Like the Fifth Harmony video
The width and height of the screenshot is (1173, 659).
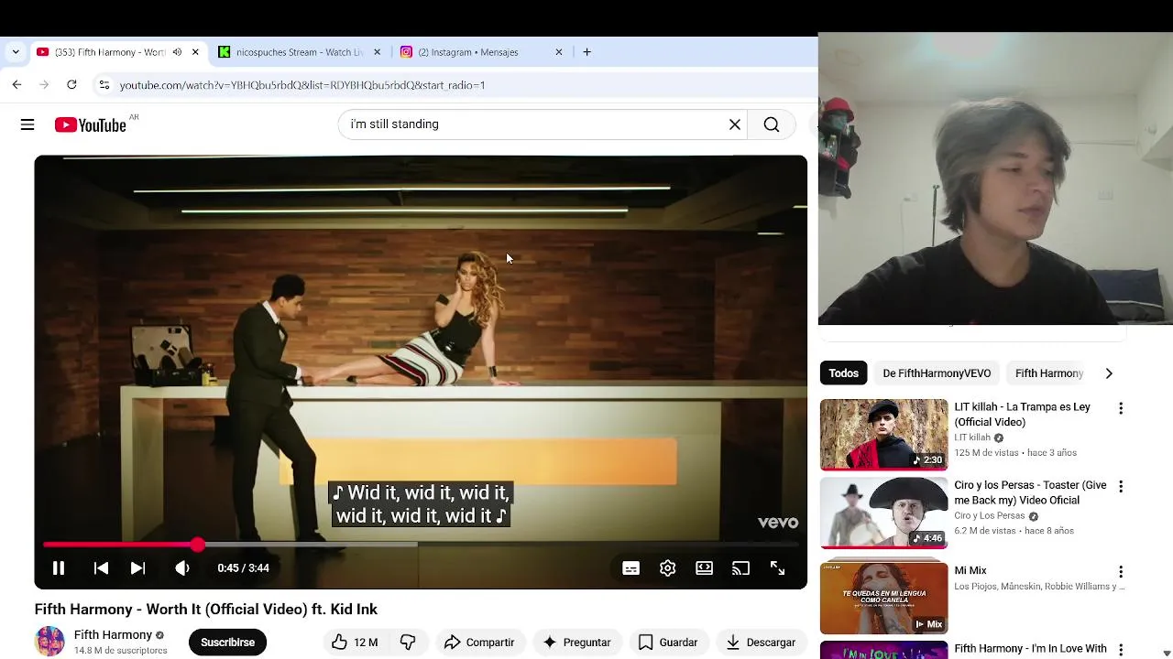(x=355, y=643)
